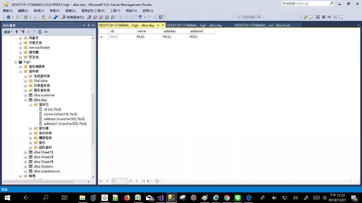Expand the dbo.UserAccount table node
Screen dimensions: 362x203
coord(25,172)
